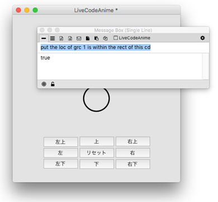
Task: Minimize the LiveCodeAnime window
Action: pyautogui.click(x=27, y=10)
